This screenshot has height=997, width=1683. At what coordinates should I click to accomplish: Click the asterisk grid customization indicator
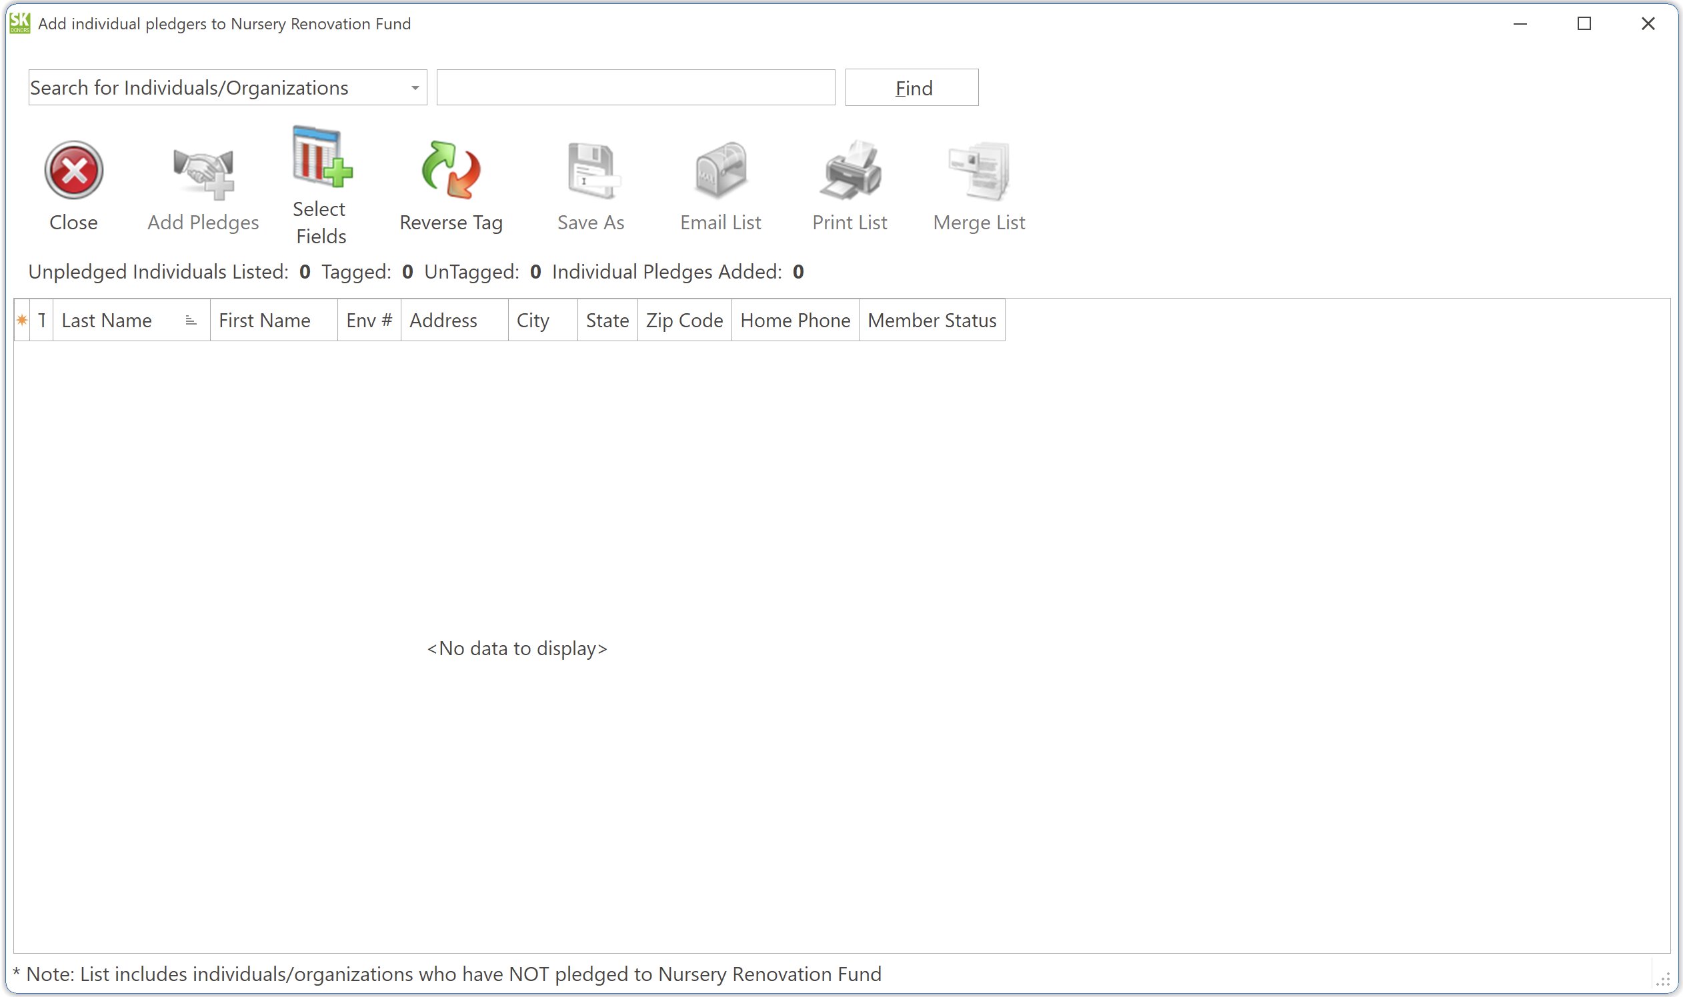(21, 321)
